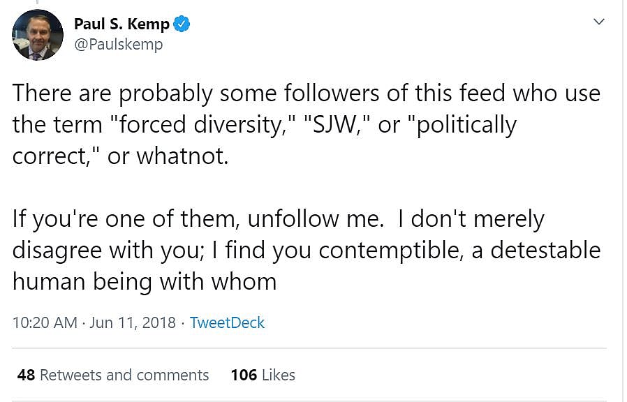627x402 pixels.
Task: Open the Paul S. Kemp display name
Action: 121,24
